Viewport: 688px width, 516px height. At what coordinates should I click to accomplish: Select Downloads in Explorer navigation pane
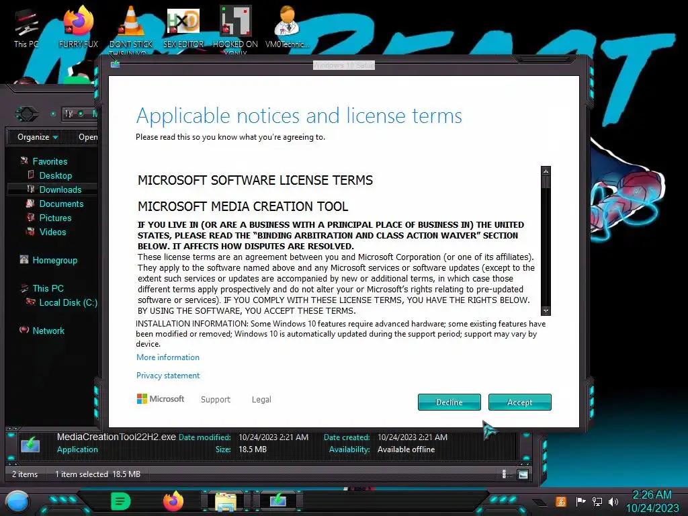pos(60,189)
